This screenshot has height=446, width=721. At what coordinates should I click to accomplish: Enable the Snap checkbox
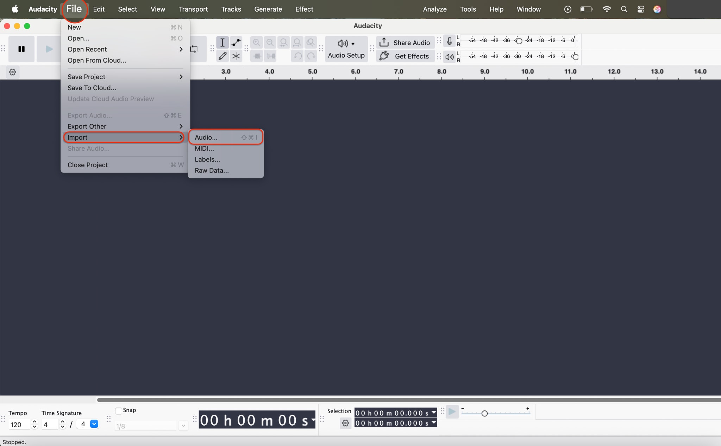point(119,410)
